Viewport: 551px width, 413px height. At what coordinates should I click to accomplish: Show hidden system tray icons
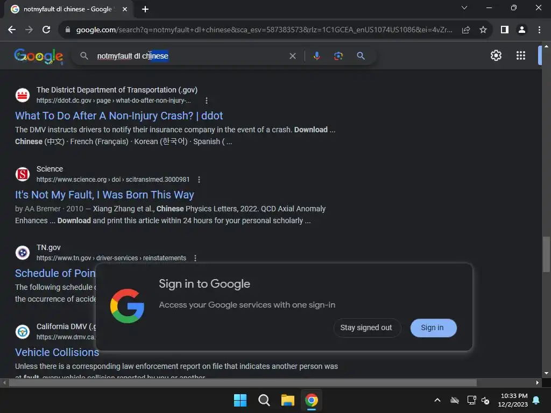coord(437,400)
